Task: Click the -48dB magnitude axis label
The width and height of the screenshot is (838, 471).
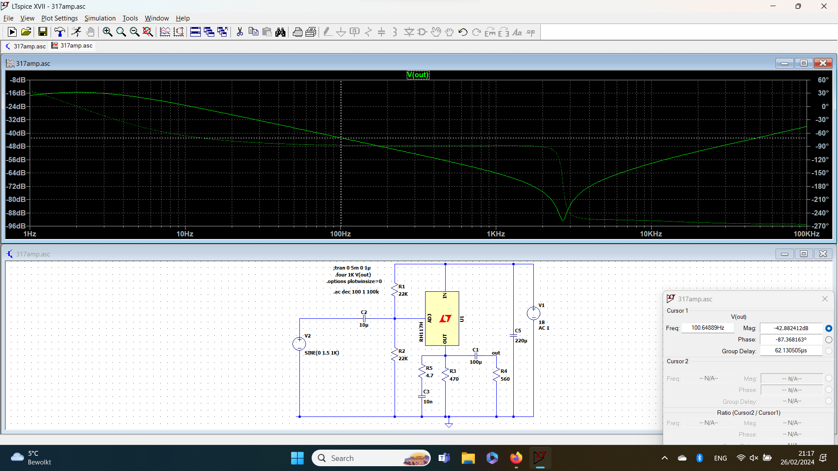Action: click(x=16, y=146)
